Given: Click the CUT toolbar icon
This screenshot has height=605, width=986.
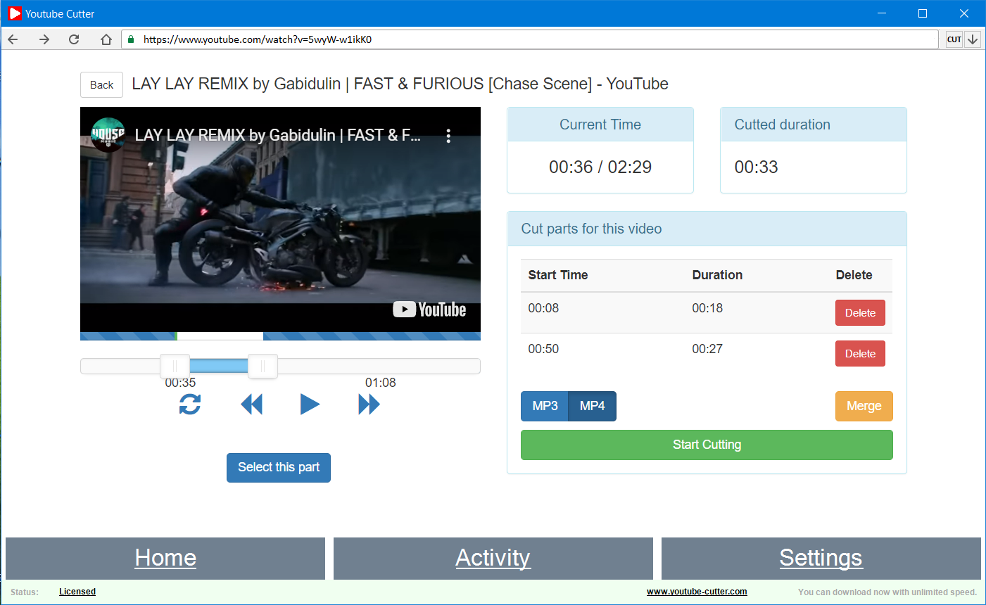Looking at the screenshot, I should tap(954, 39).
